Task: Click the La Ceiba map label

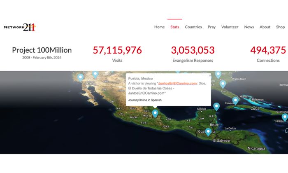Action: pos(230,129)
